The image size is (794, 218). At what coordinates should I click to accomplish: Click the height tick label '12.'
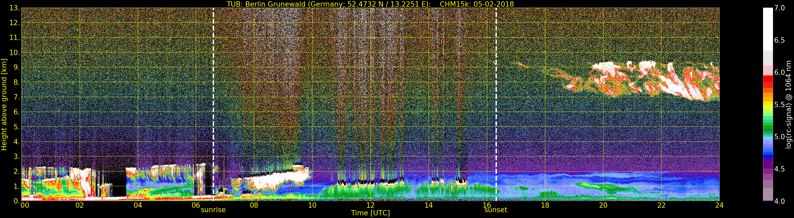point(15,23)
